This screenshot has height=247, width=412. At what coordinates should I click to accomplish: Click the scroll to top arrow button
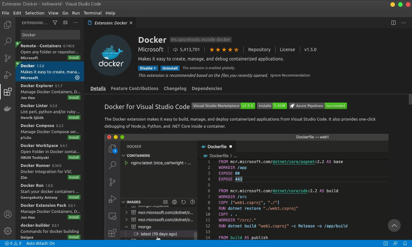(x=394, y=226)
